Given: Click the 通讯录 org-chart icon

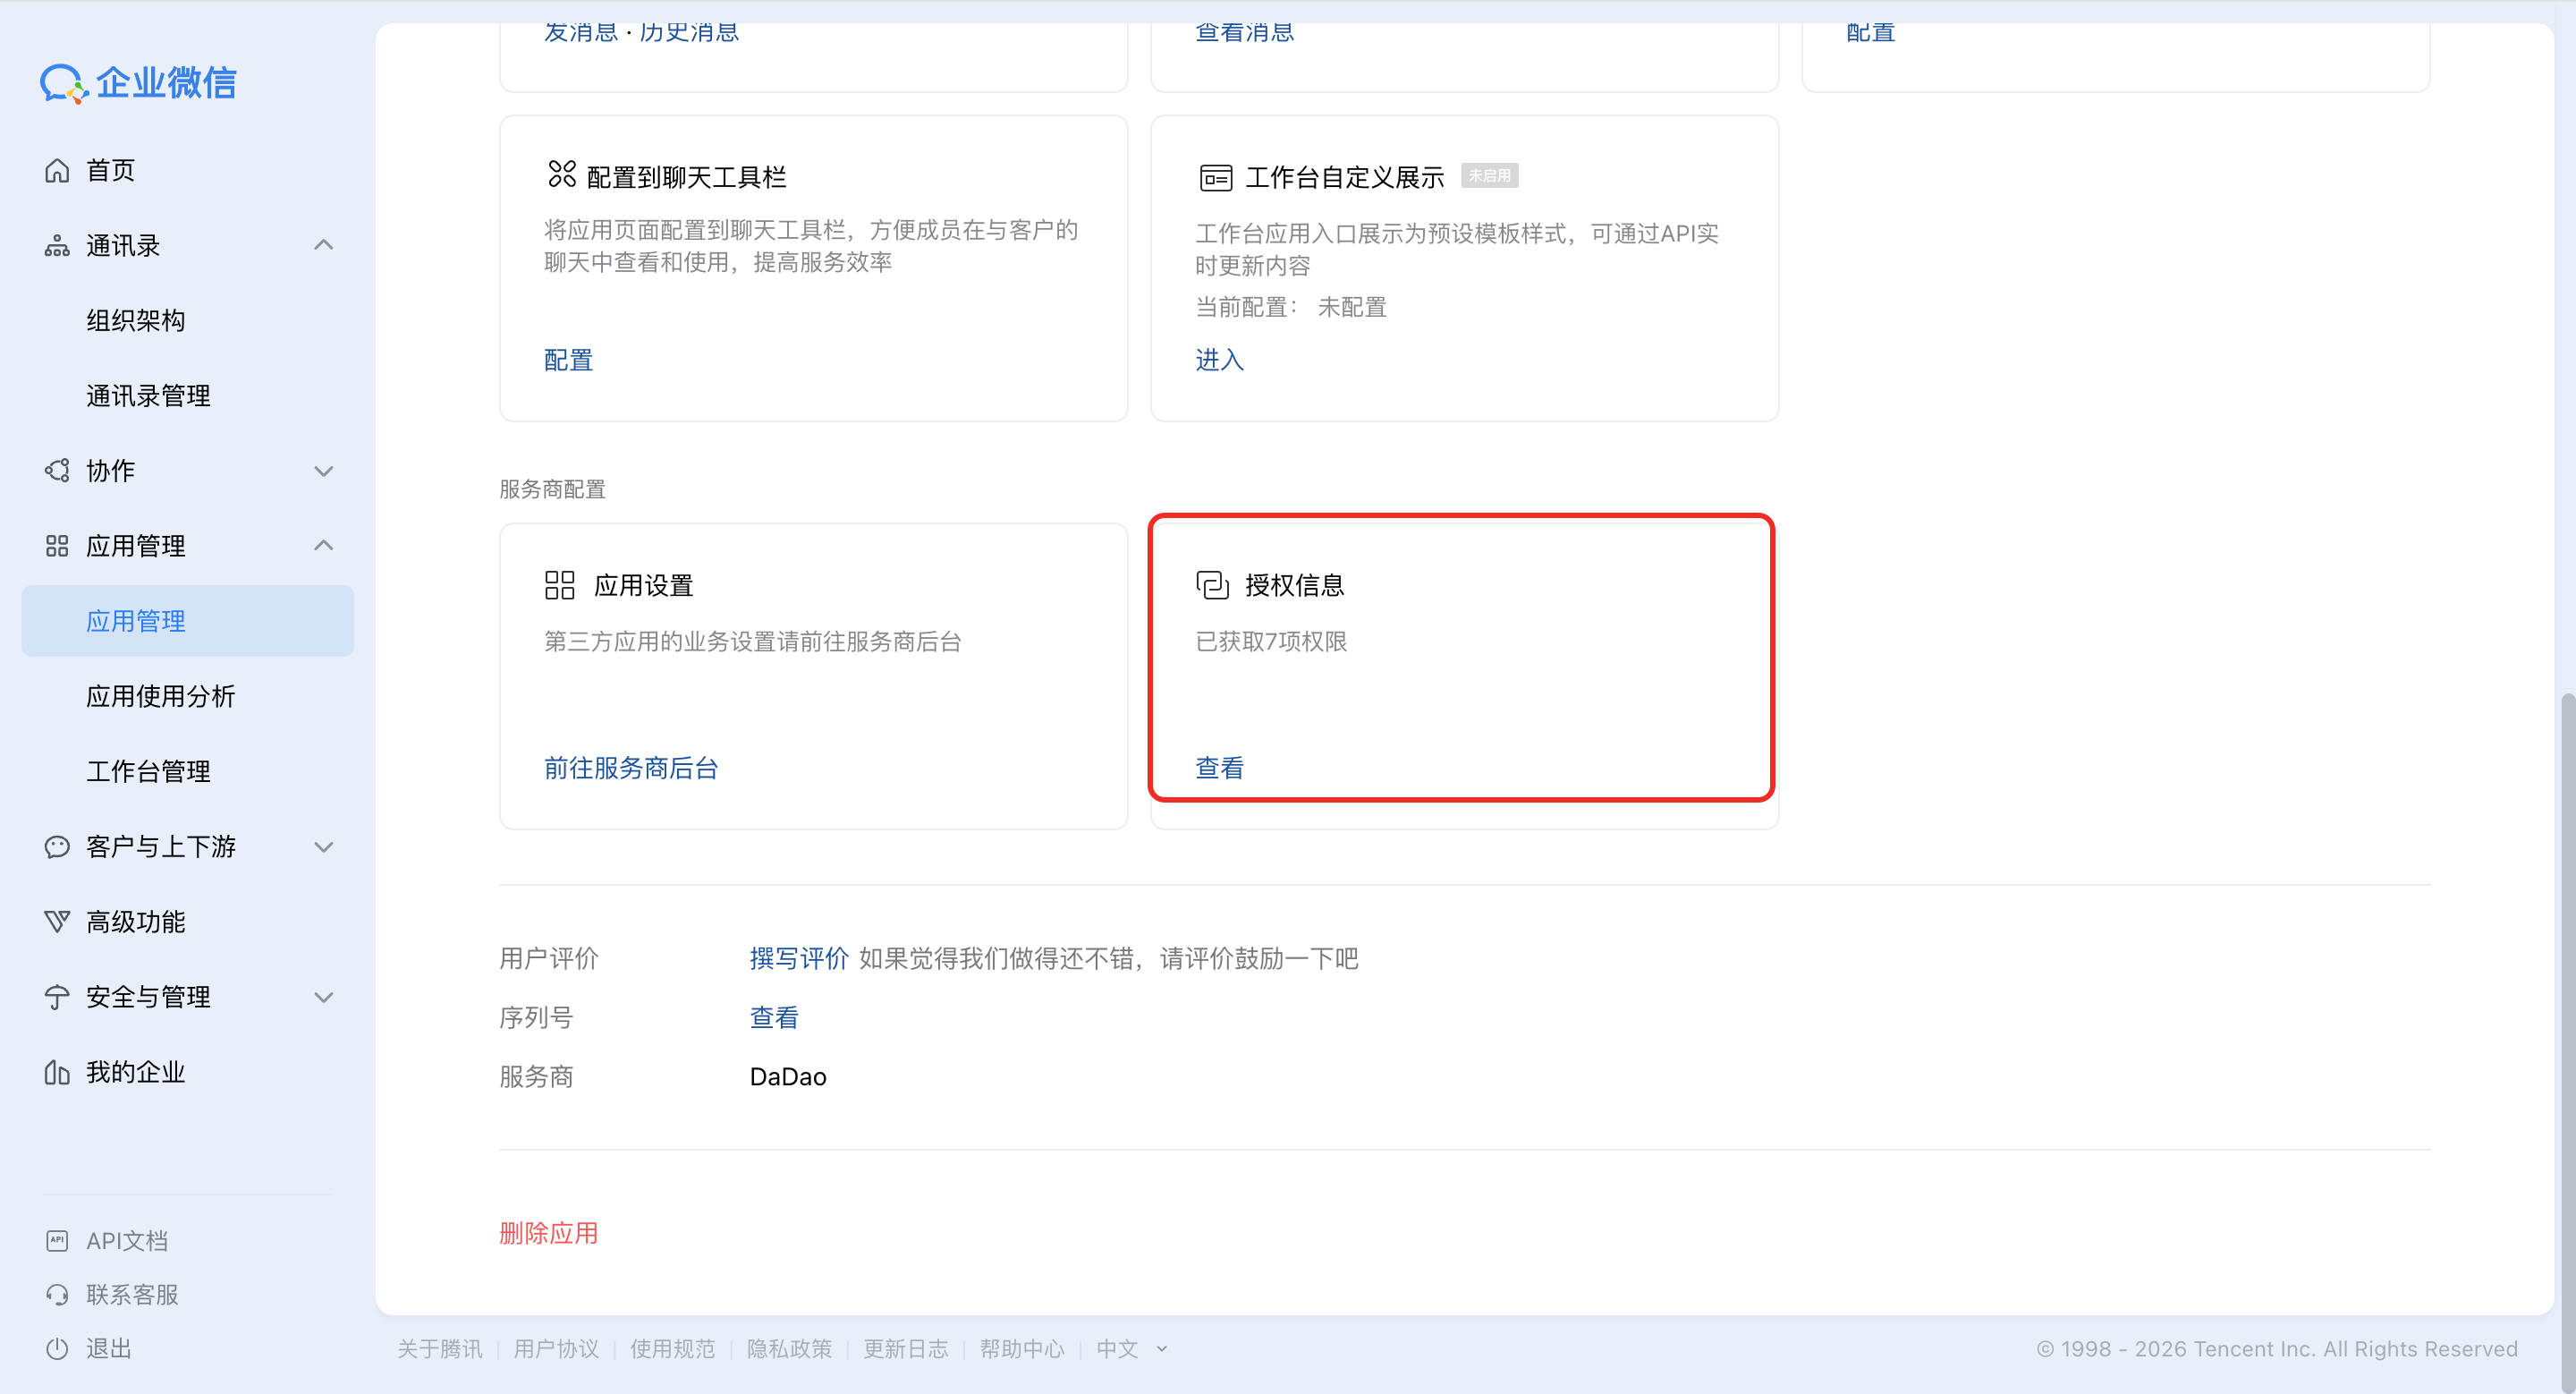Looking at the screenshot, I should point(57,246).
